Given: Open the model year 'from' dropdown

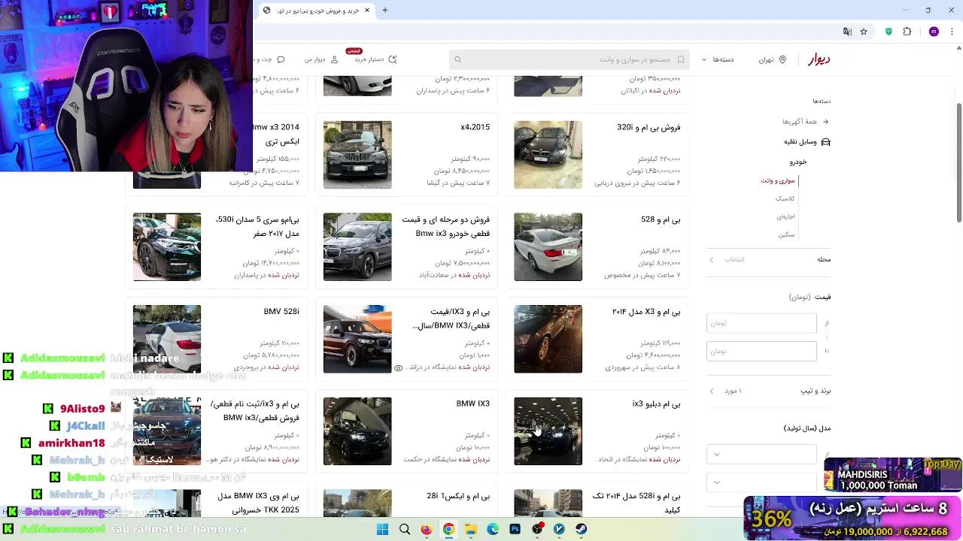Looking at the screenshot, I should point(761,454).
